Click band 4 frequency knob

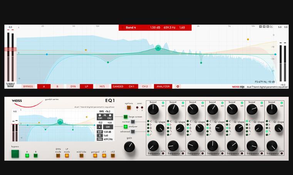pos(213,146)
